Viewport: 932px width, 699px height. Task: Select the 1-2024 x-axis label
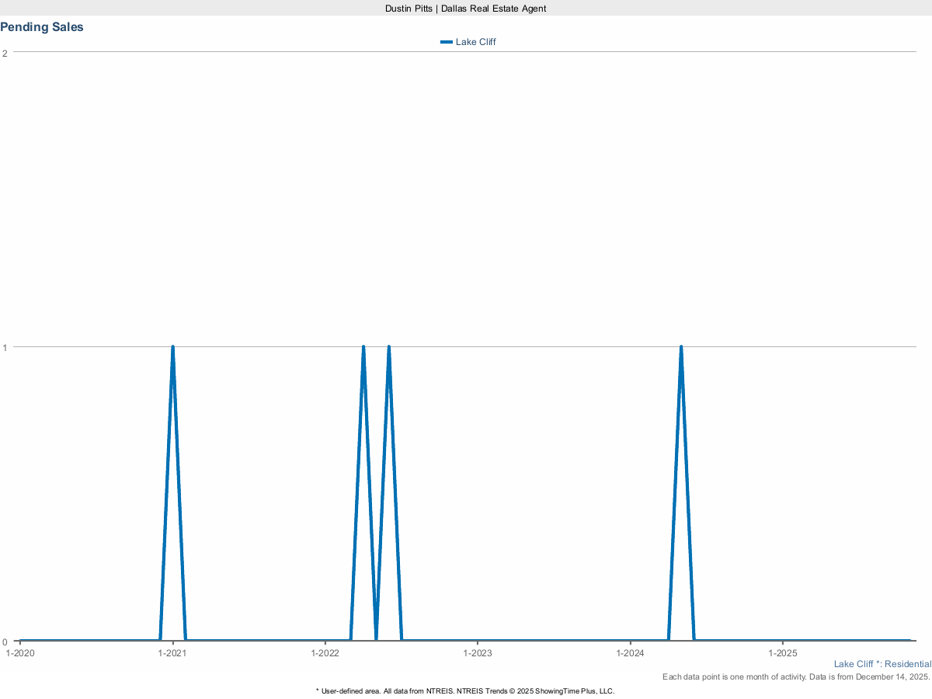point(631,653)
